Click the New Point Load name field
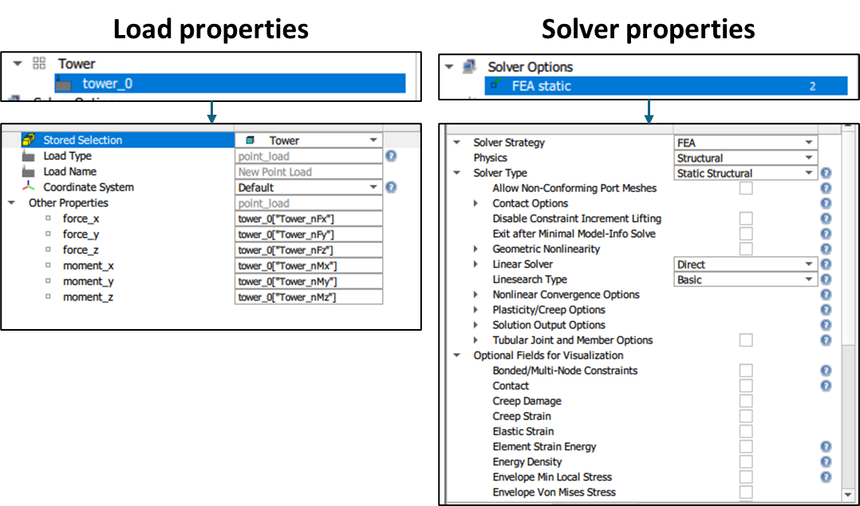The image size is (860, 506). tap(308, 171)
